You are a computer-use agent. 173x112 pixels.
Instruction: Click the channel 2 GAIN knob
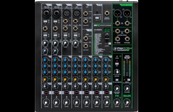click(x=55, y=43)
